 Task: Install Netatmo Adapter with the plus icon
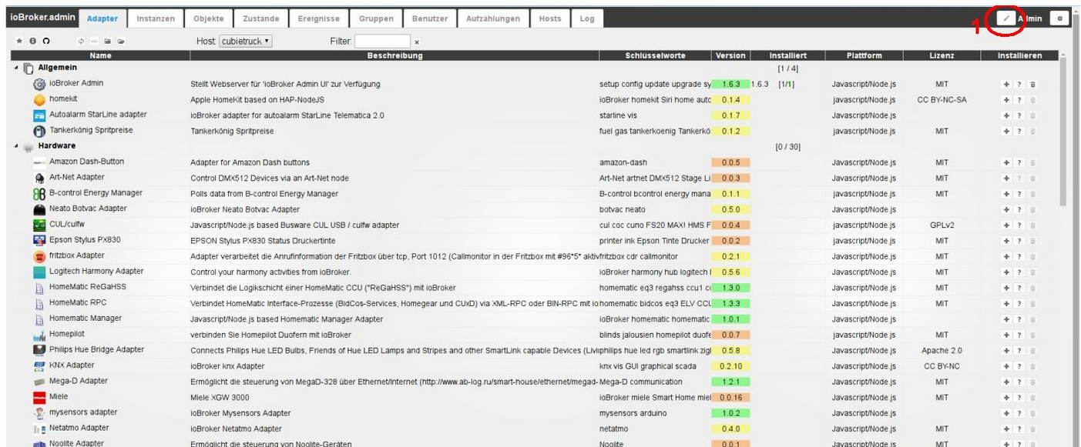tap(1006, 429)
